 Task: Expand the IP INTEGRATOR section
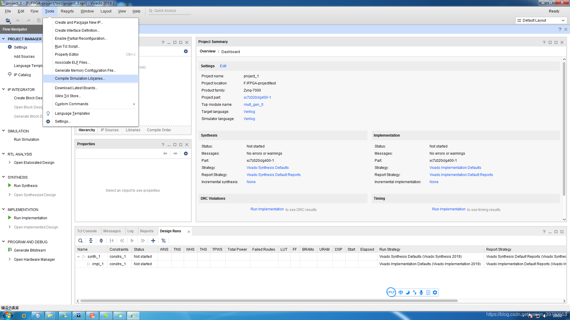[3, 89]
